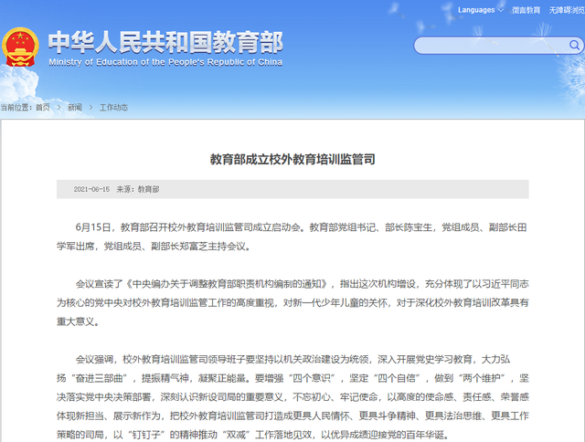Click the Ministry of Education English subtitle

pyautogui.click(x=165, y=62)
